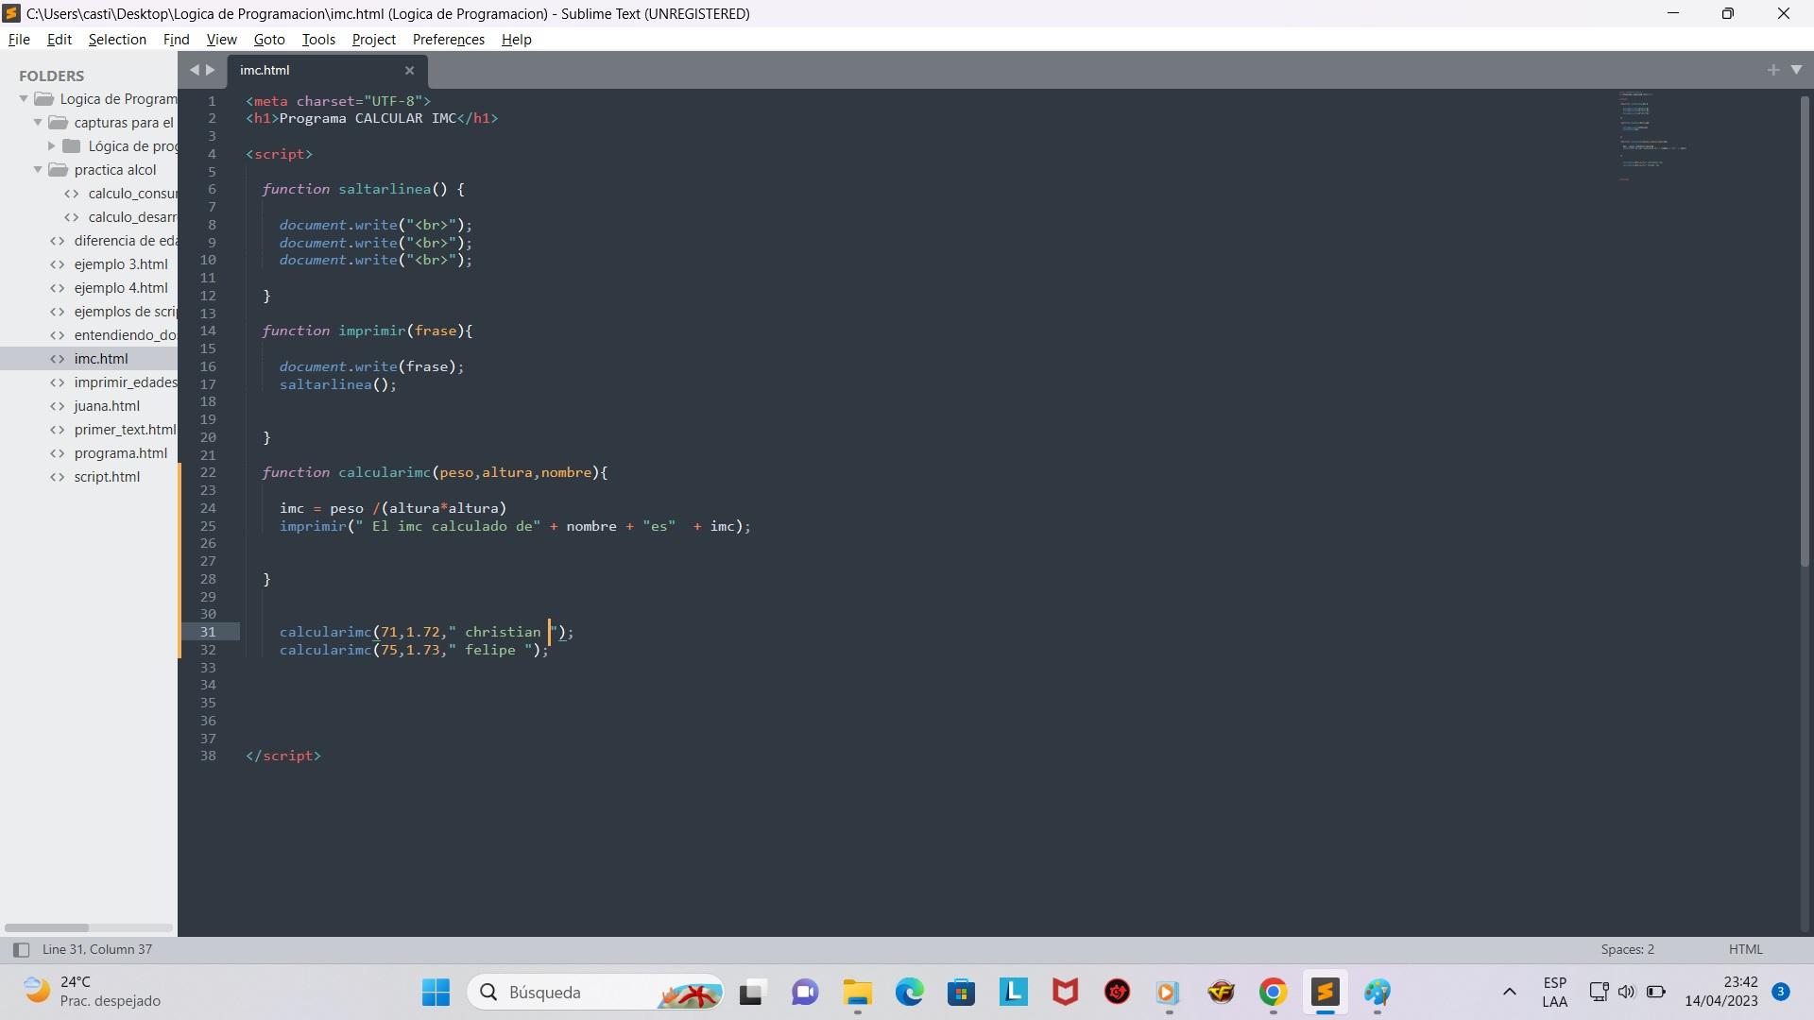Open the View menu
Screen dimensions: 1814x1020
coord(221,40)
